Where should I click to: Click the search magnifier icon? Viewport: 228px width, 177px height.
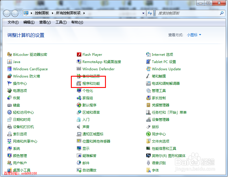[222, 13]
